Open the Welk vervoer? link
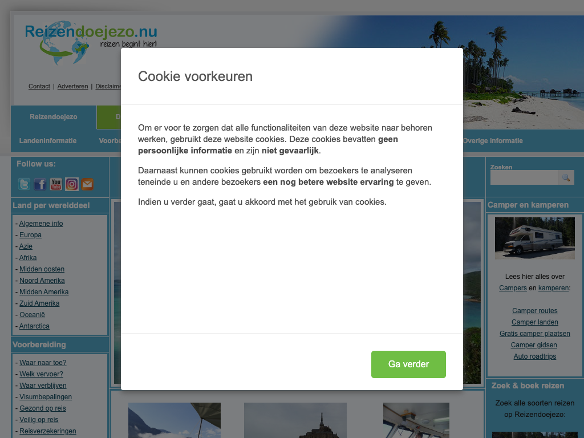 tap(41, 374)
